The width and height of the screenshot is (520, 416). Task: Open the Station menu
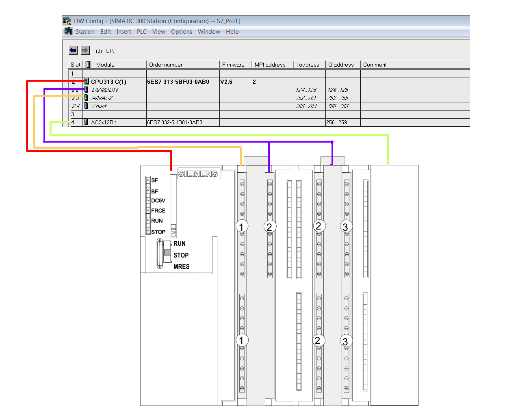[x=85, y=32]
